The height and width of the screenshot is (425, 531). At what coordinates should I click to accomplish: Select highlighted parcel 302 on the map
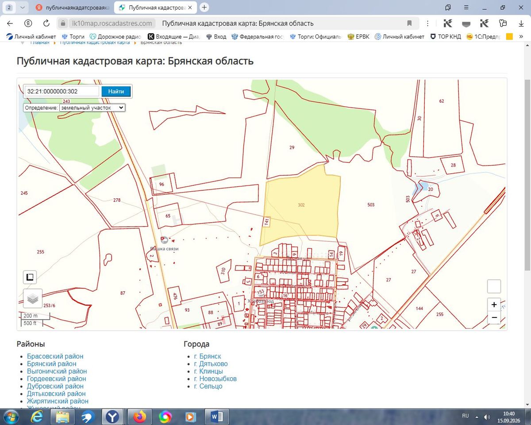301,205
